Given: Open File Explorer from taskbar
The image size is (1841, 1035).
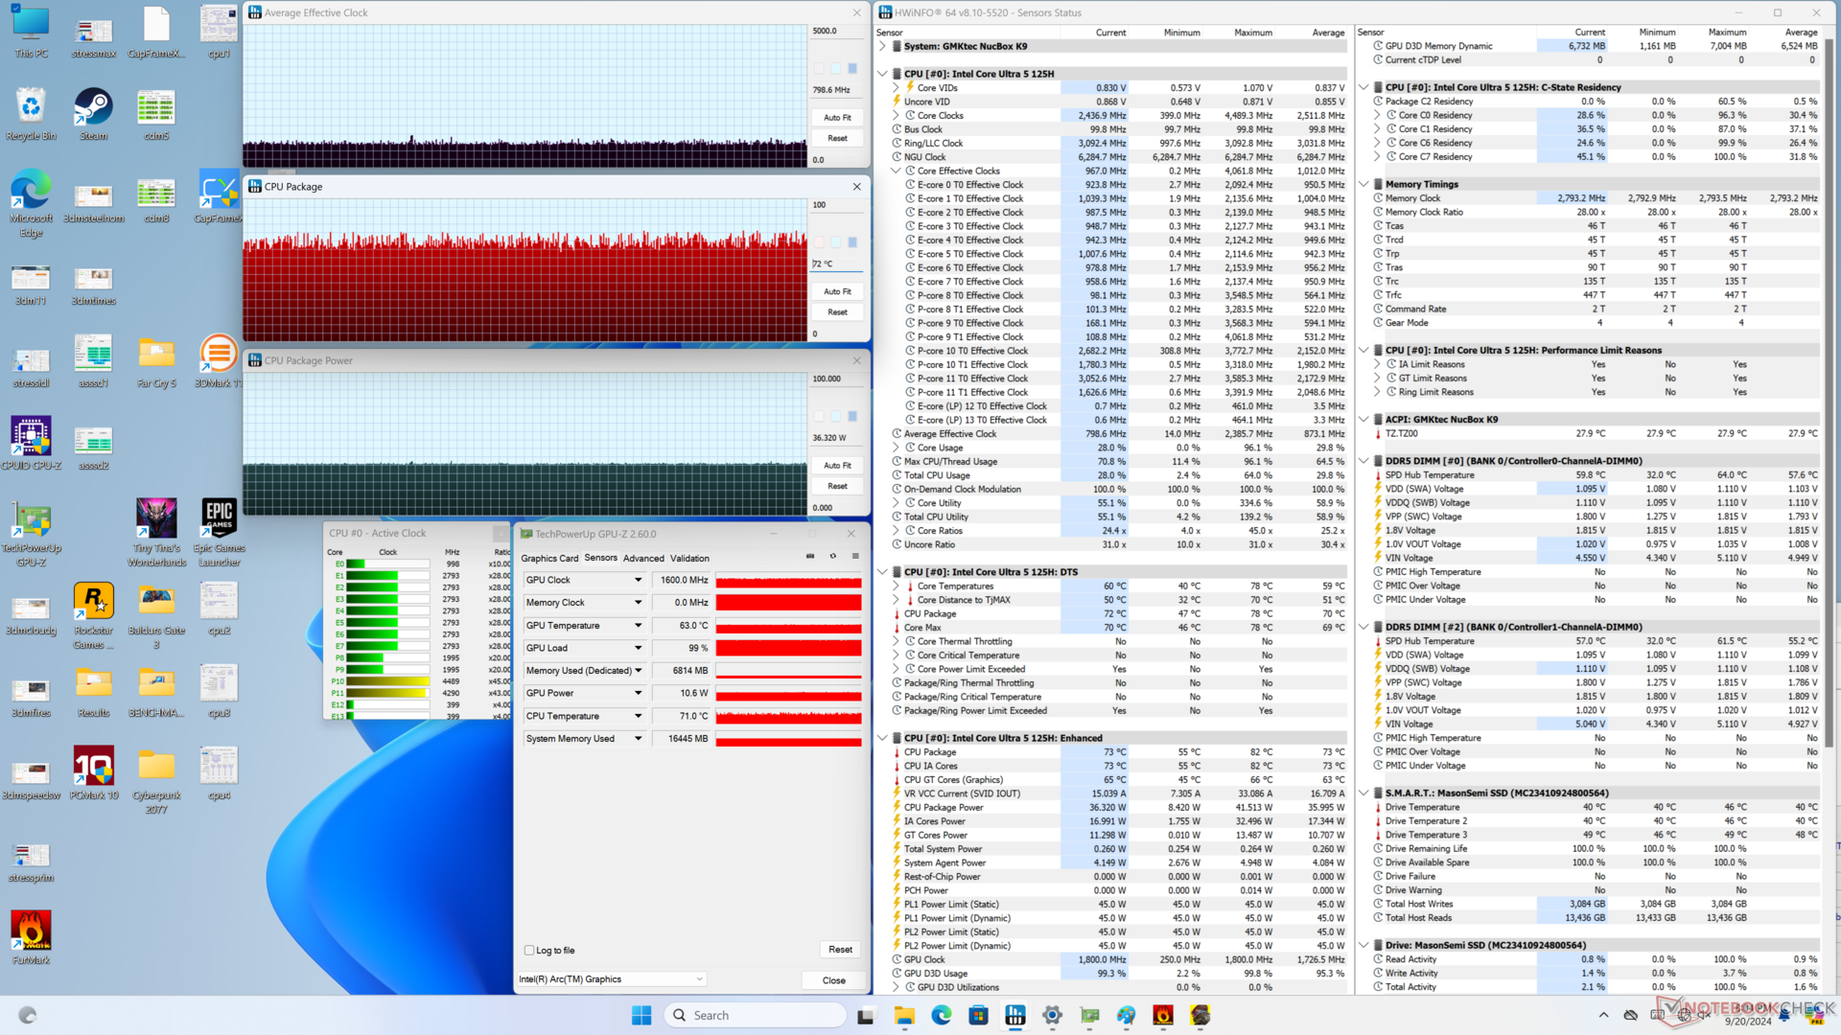Looking at the screenshot, I should [x=904, y=1015].
